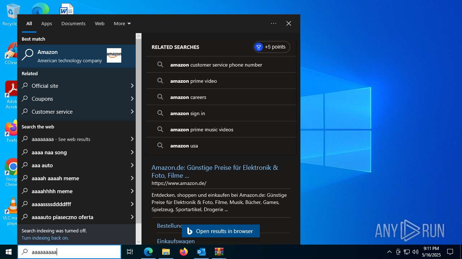Click scroll-up arrow of results list

[x=139, y=36]
